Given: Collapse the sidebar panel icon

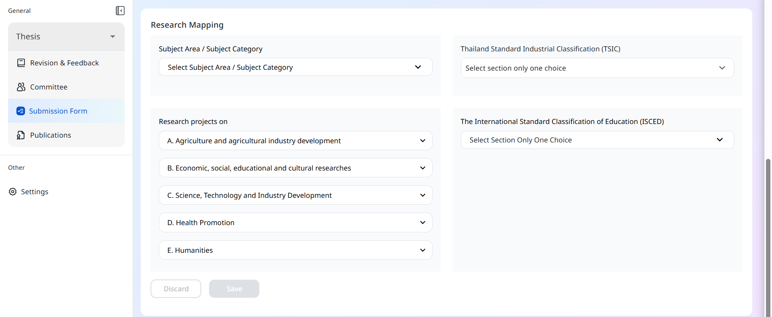Looking at the screenshot, I should [120, 11].
